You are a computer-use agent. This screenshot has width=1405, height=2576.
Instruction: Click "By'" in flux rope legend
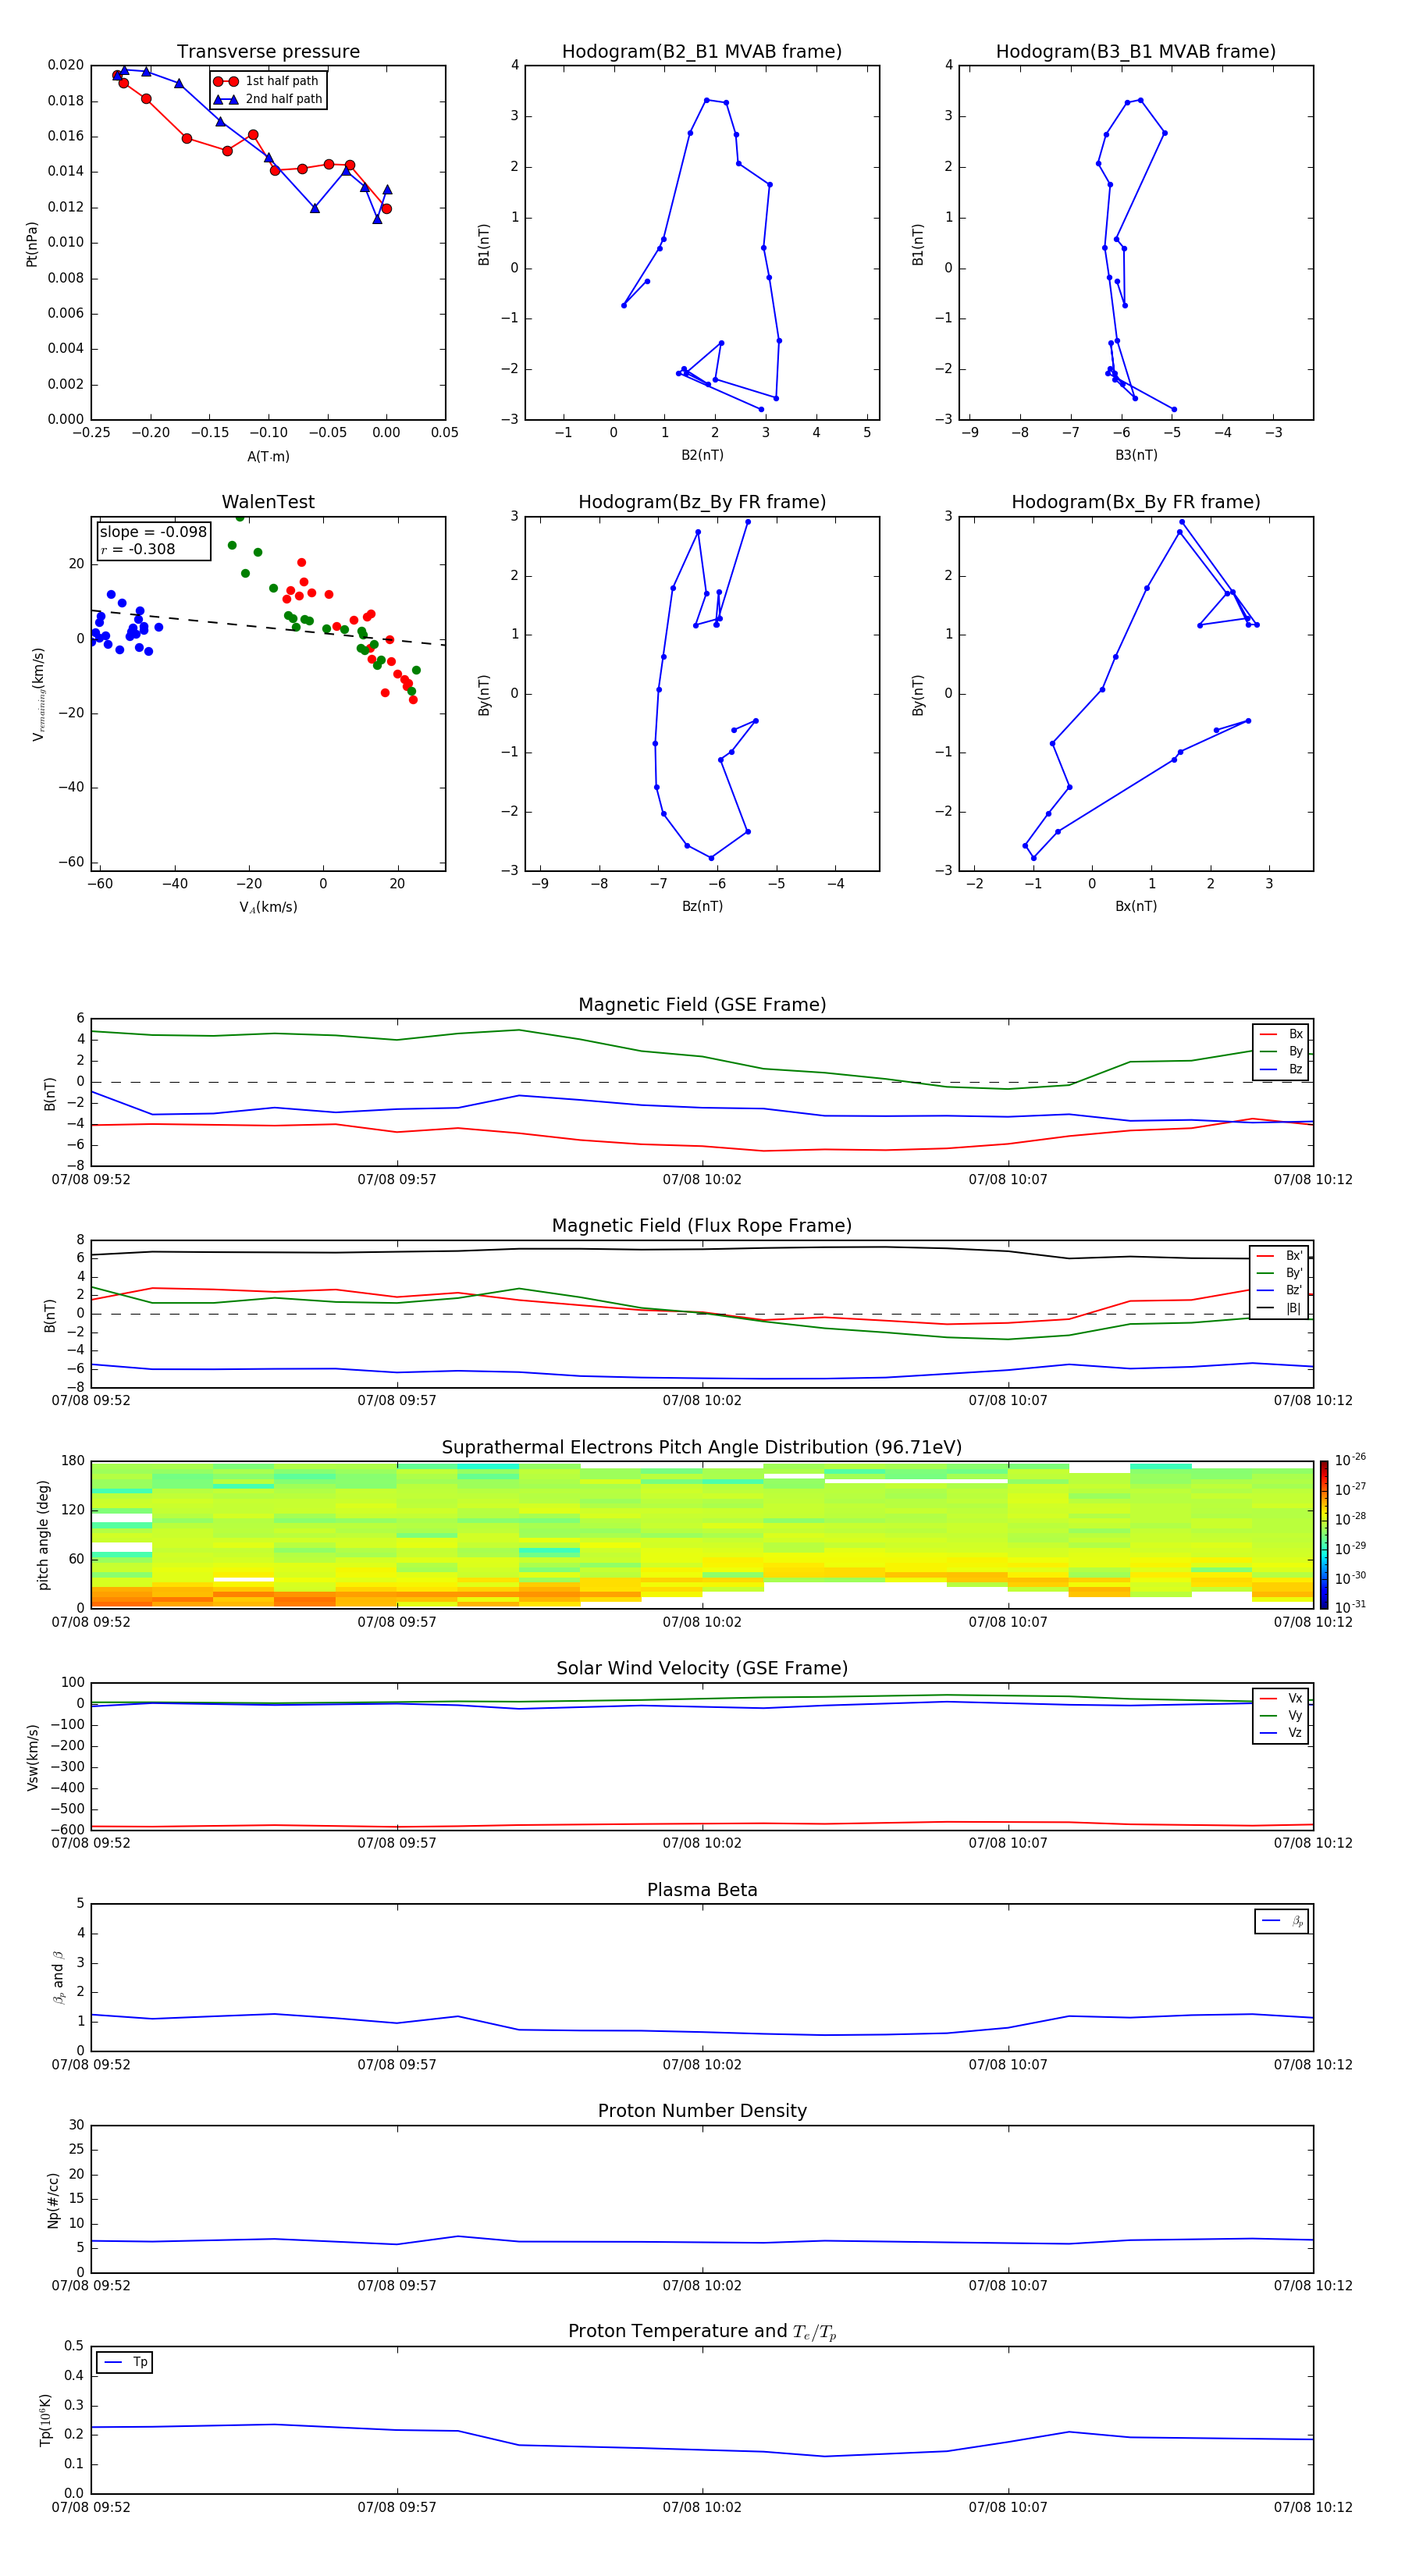point(1294,1273)
